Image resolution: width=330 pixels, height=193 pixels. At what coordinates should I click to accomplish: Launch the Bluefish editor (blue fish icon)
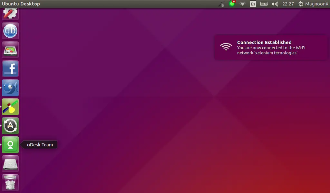click(10, 88)
